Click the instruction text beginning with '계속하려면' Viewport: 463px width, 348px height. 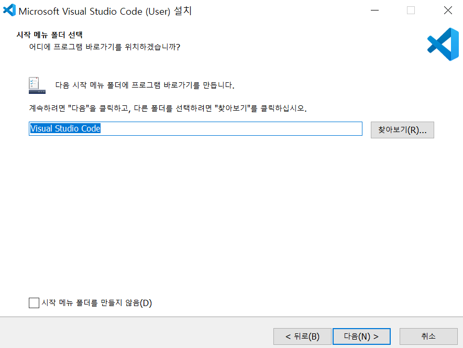(168, 108)
